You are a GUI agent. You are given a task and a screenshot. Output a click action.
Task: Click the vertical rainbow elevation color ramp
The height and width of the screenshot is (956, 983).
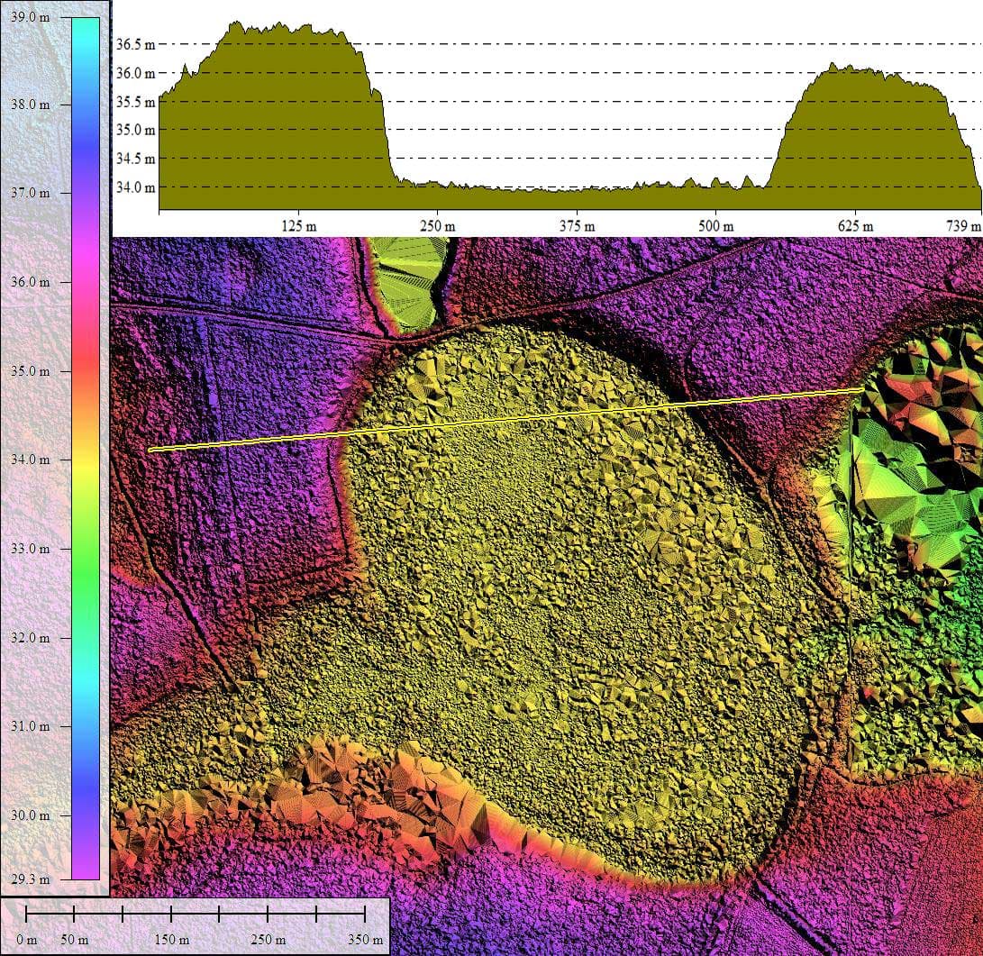pos(86,448)
